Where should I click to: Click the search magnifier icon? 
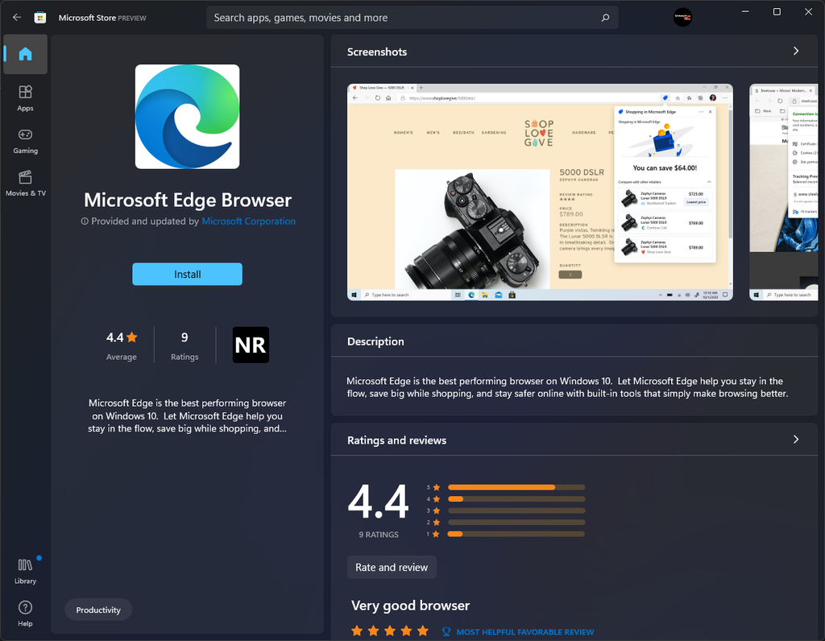pyautogui.click(x=605, y=17)
